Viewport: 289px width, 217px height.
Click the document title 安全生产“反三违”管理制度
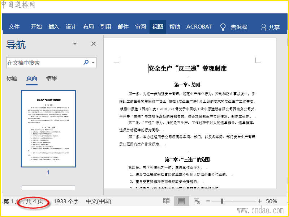click(x=187, y=68)
